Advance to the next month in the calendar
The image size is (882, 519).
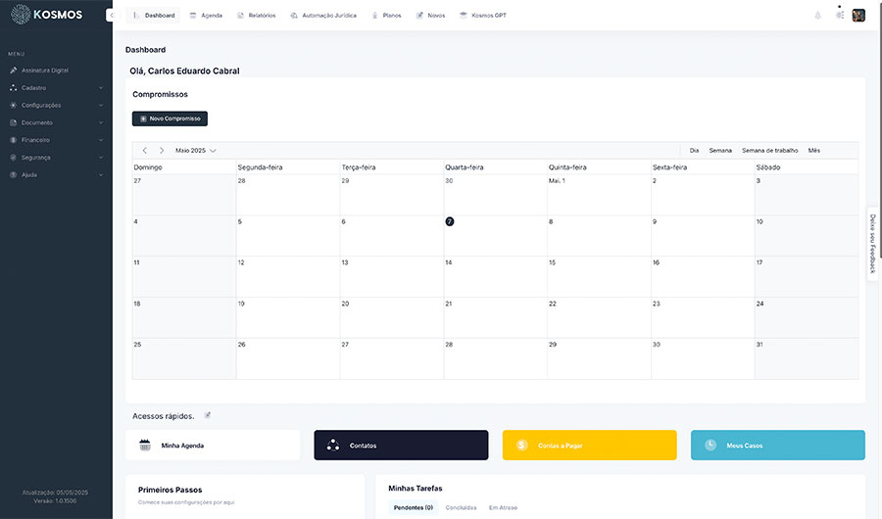click(162, 151)
